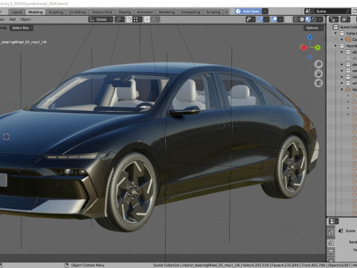
Task: Switch to the Layout workspace tab
Action: [17, 12]
